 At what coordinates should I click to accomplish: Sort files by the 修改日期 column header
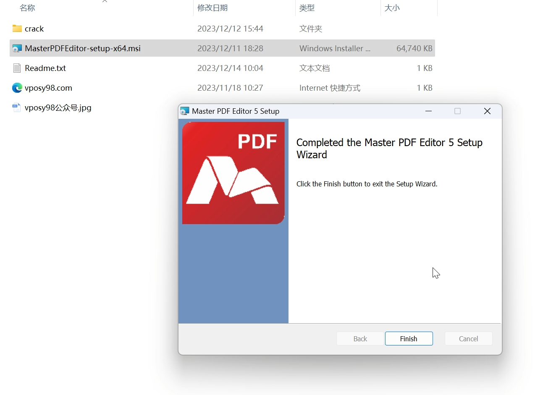click(212, 8)
